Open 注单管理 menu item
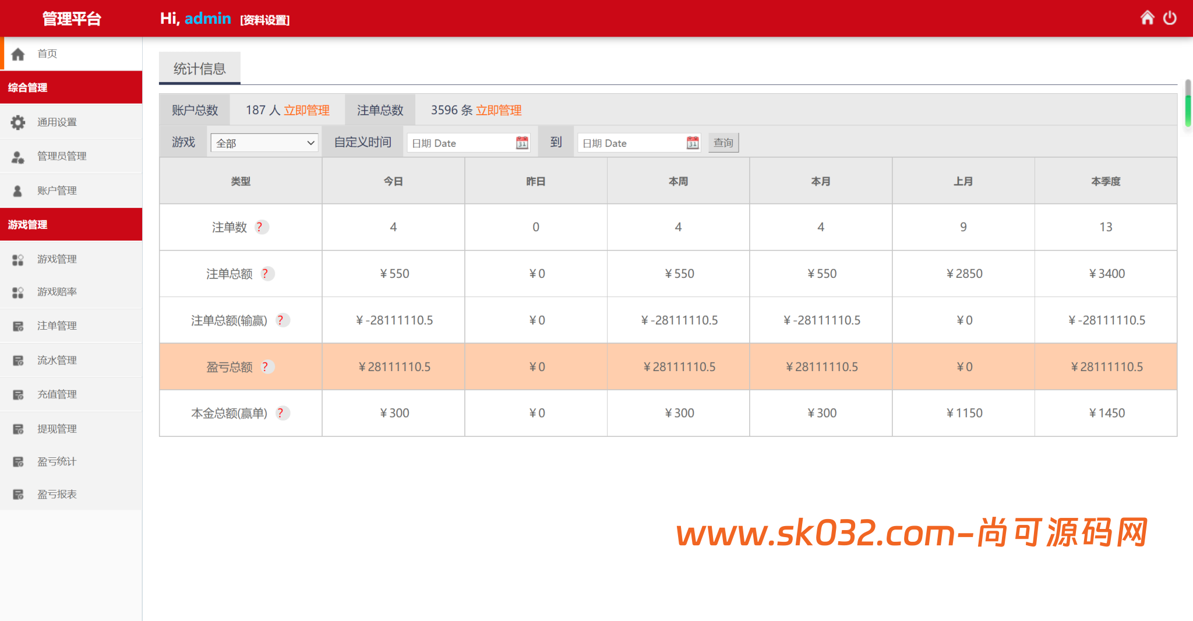Image resolution: width=1193 pixels, height=621 pixels. coord(71,326)
